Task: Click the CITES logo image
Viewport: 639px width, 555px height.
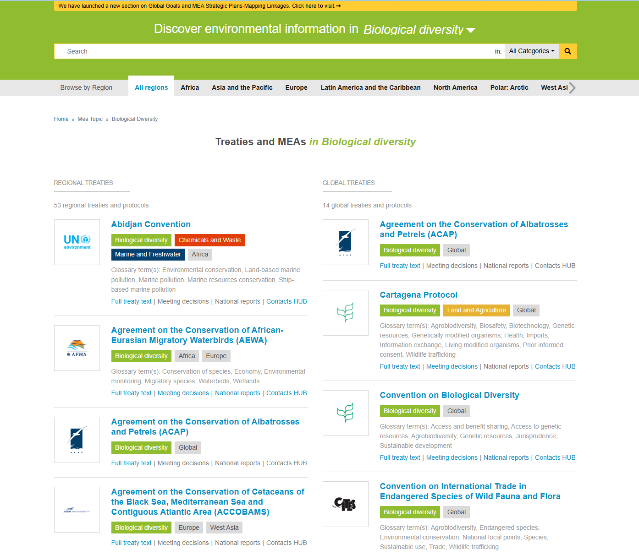Action: click(345, 504)
